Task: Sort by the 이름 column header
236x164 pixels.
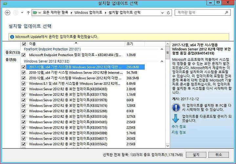Action: click(x=76, y=44)
